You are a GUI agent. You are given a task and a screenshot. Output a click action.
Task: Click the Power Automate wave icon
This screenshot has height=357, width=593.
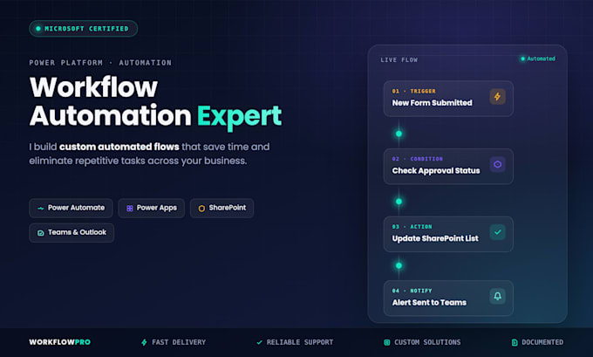pos(40,209)
